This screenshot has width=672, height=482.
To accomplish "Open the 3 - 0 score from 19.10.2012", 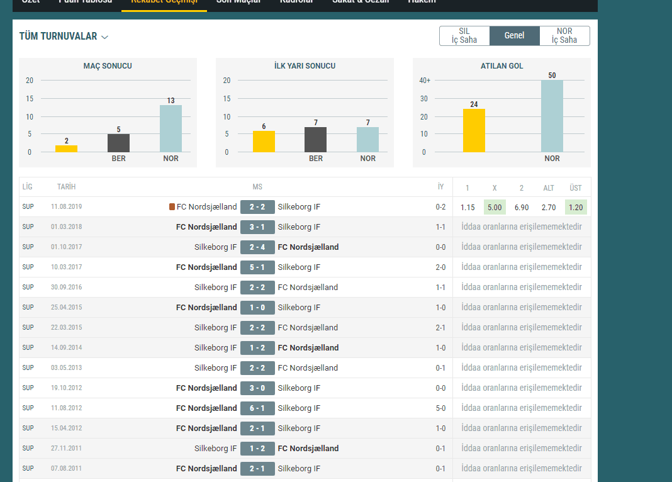I will [x=257, y=388].
